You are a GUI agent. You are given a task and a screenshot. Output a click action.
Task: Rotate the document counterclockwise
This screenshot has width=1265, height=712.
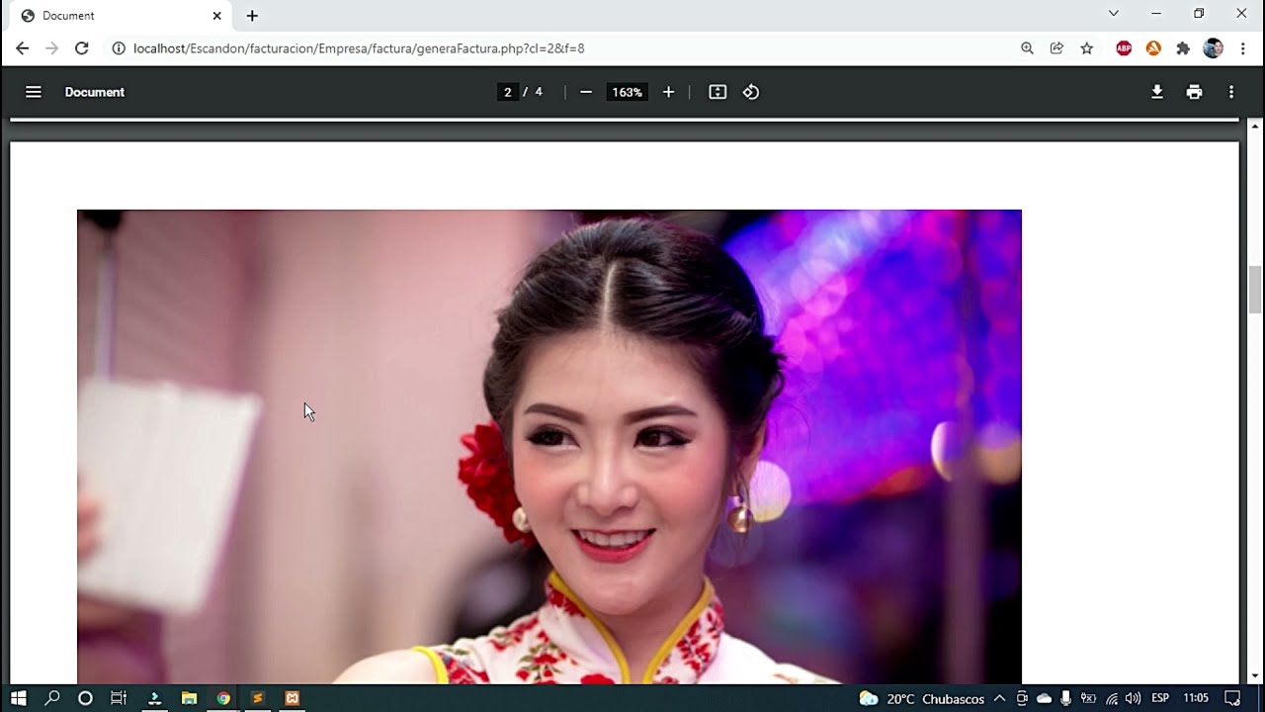(751, 92)
